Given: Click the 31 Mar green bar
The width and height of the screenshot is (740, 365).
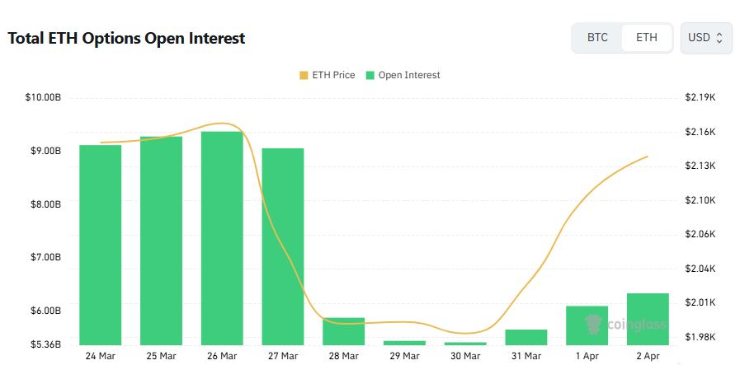Looking at the screenshot, I should 526,337.
